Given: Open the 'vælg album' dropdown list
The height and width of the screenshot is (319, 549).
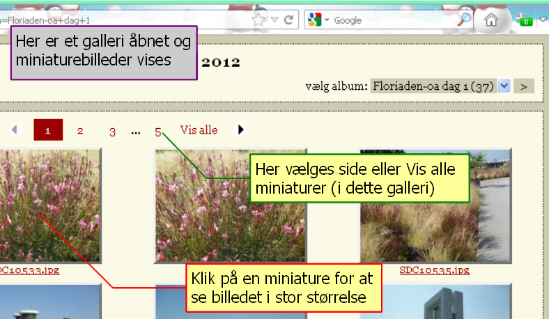Looking at the screenshot, I should pos(505,86).
